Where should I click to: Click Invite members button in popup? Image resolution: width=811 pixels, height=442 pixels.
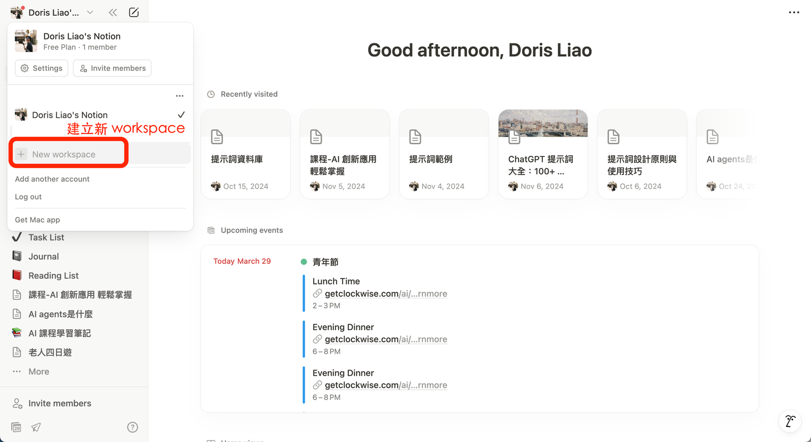[112, 68]
